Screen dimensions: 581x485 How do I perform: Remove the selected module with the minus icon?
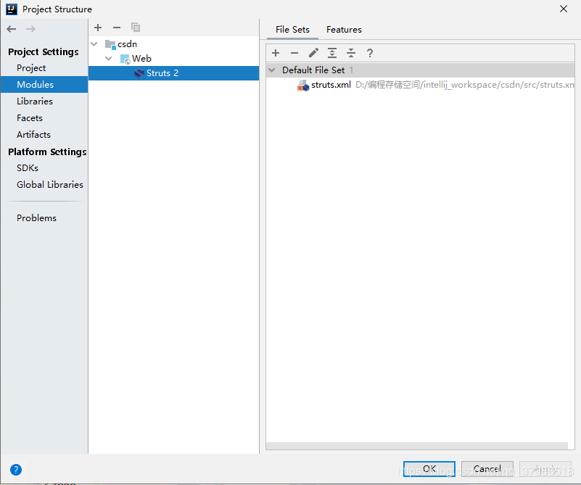117,28
